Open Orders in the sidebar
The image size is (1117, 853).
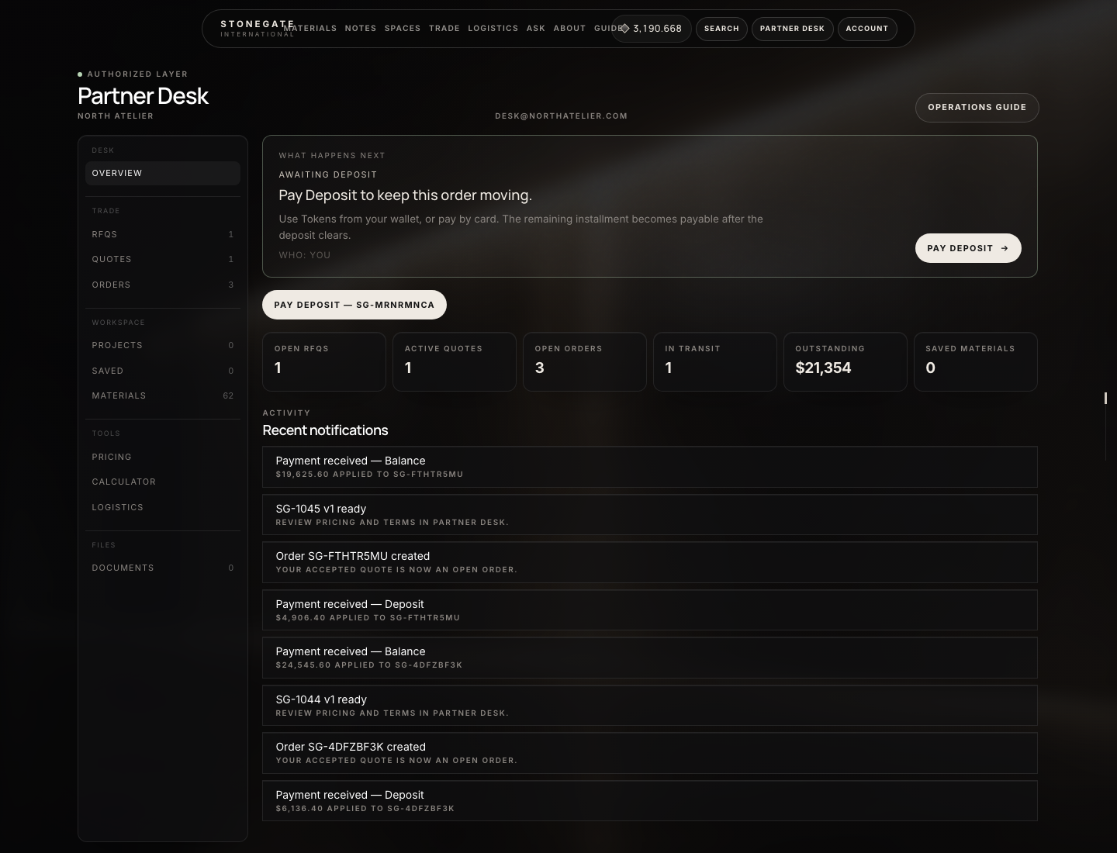[163, 285]
